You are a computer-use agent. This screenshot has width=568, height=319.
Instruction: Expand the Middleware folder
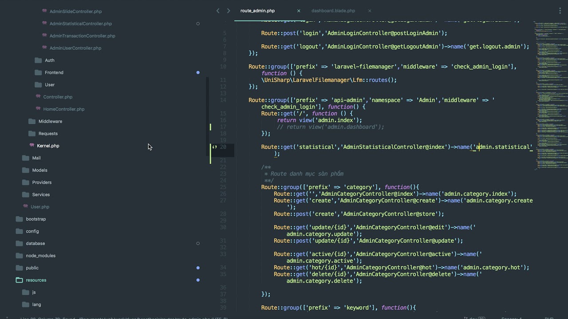tap(50, 121)
